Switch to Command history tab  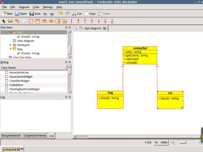pyautogui.click(x=35, y=136)
